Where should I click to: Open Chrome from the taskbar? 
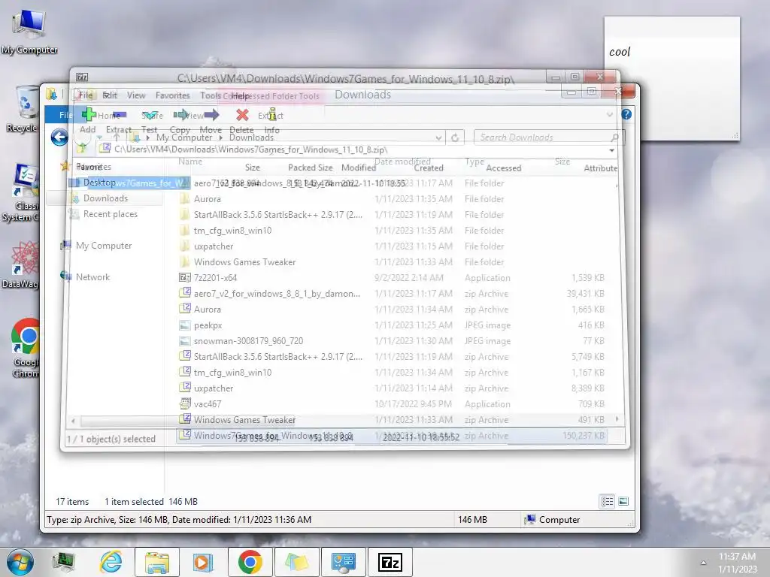[x=250, y=562]
